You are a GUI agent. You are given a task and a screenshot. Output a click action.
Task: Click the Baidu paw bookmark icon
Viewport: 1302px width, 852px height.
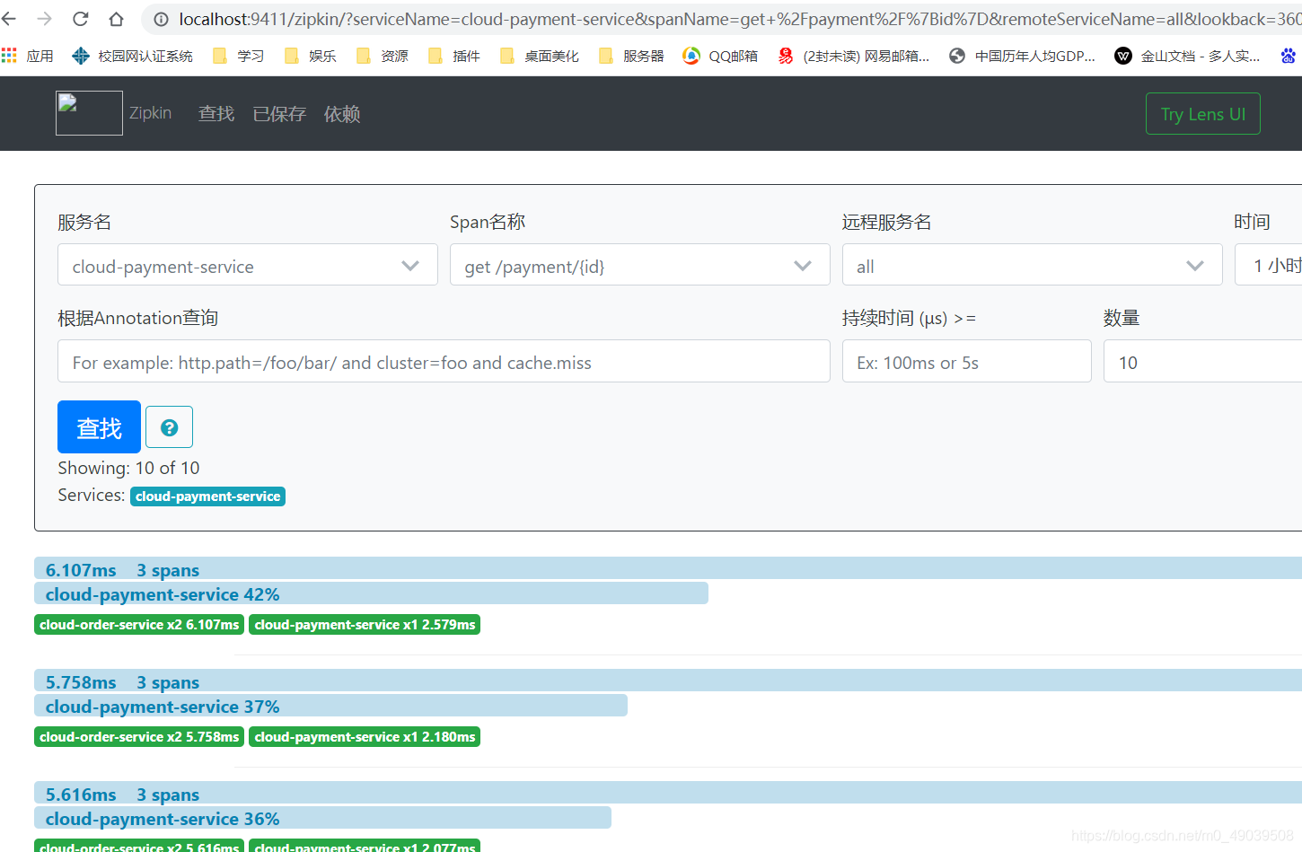(1289, 56)
